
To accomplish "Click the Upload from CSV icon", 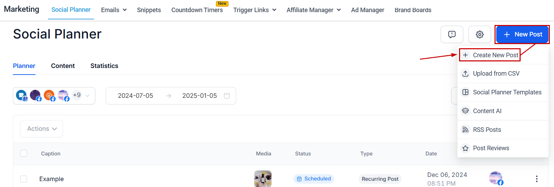I will (465, 74).
